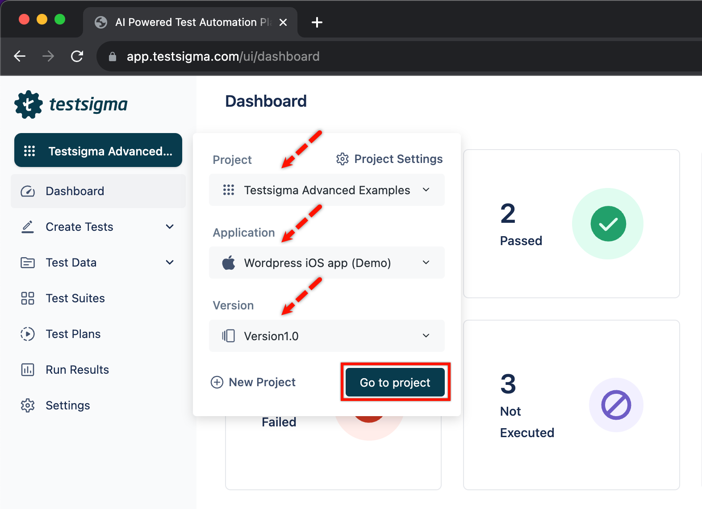The image size is (702, 509).
Task: Click the Application dropdown chevron arrow
Action: click(426, 263)
